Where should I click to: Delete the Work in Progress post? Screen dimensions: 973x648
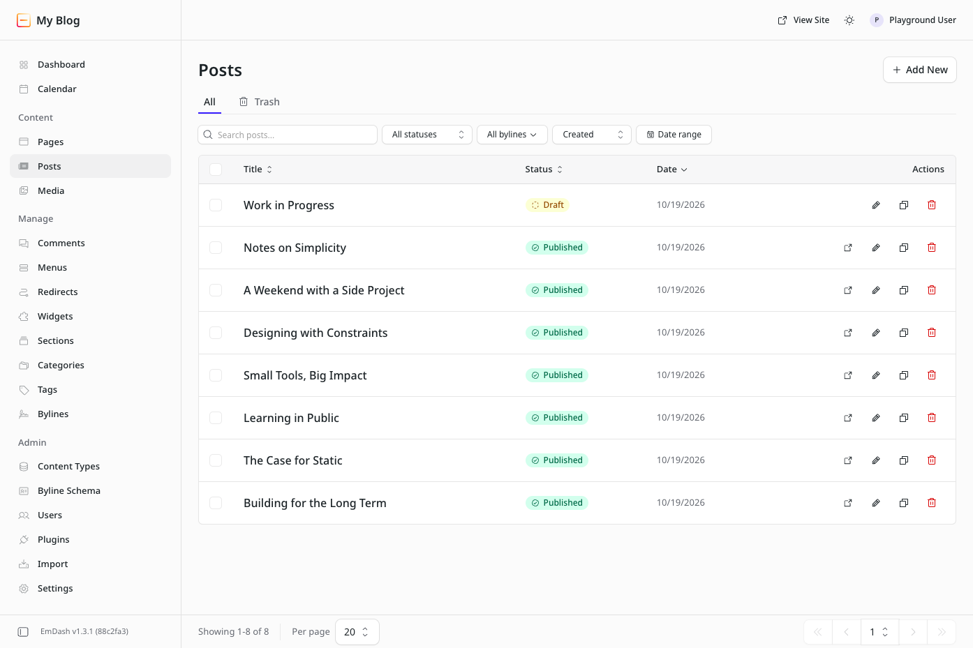[932, 205]
